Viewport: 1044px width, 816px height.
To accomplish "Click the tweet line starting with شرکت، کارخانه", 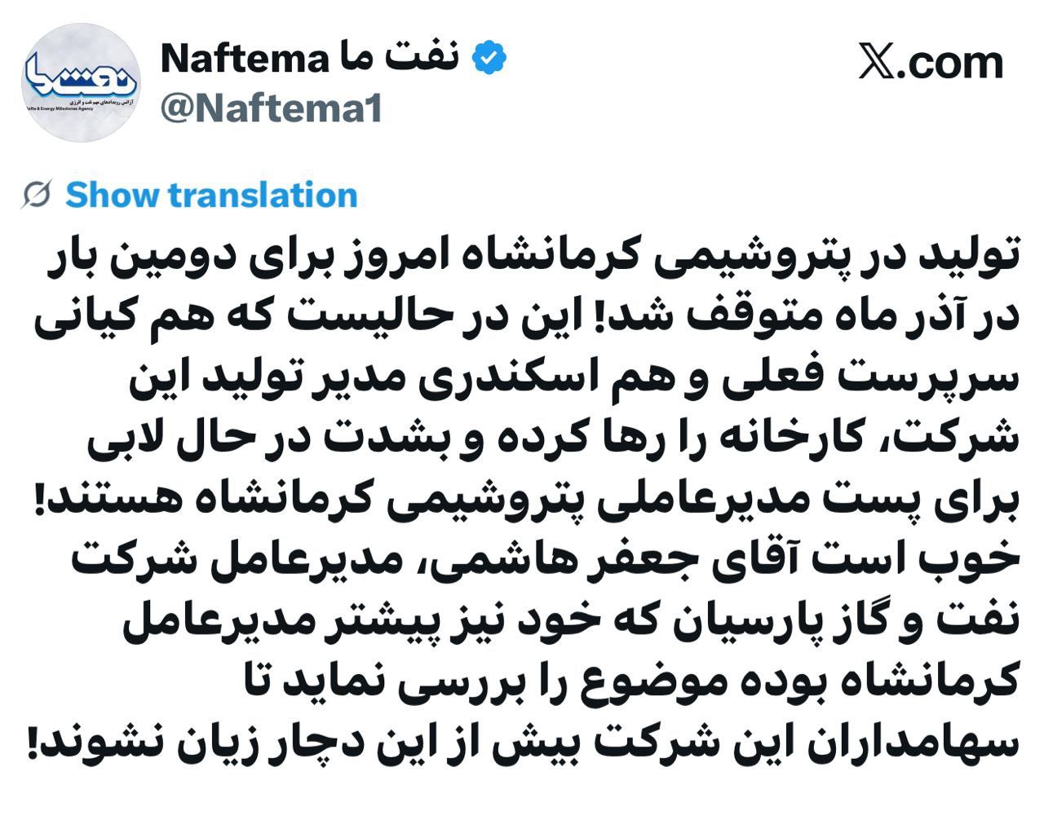I will coord(553,434).
